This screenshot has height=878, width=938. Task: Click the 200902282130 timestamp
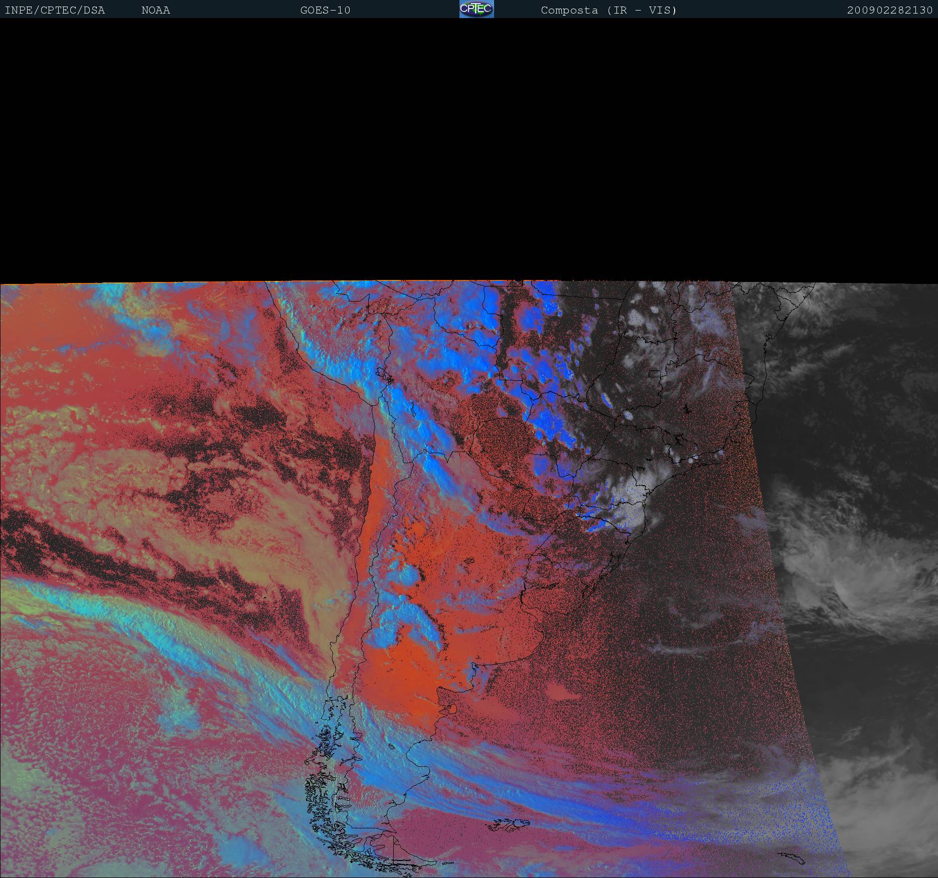coord(890,11)
